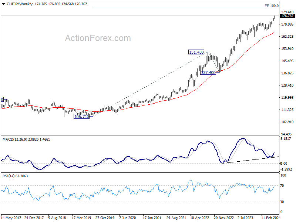296x222 pixels.
Task: Select the 20 Nov 2022 date label
Action: click(224, 218)
